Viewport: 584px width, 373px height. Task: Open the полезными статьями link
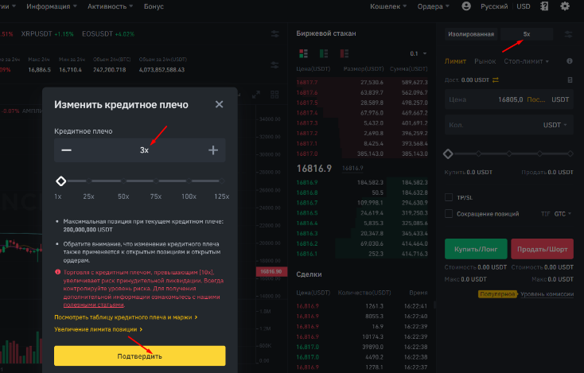click(x=93, y=305)
